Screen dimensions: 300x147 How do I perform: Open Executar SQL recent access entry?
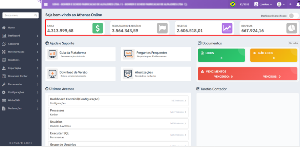click(118, 135)
